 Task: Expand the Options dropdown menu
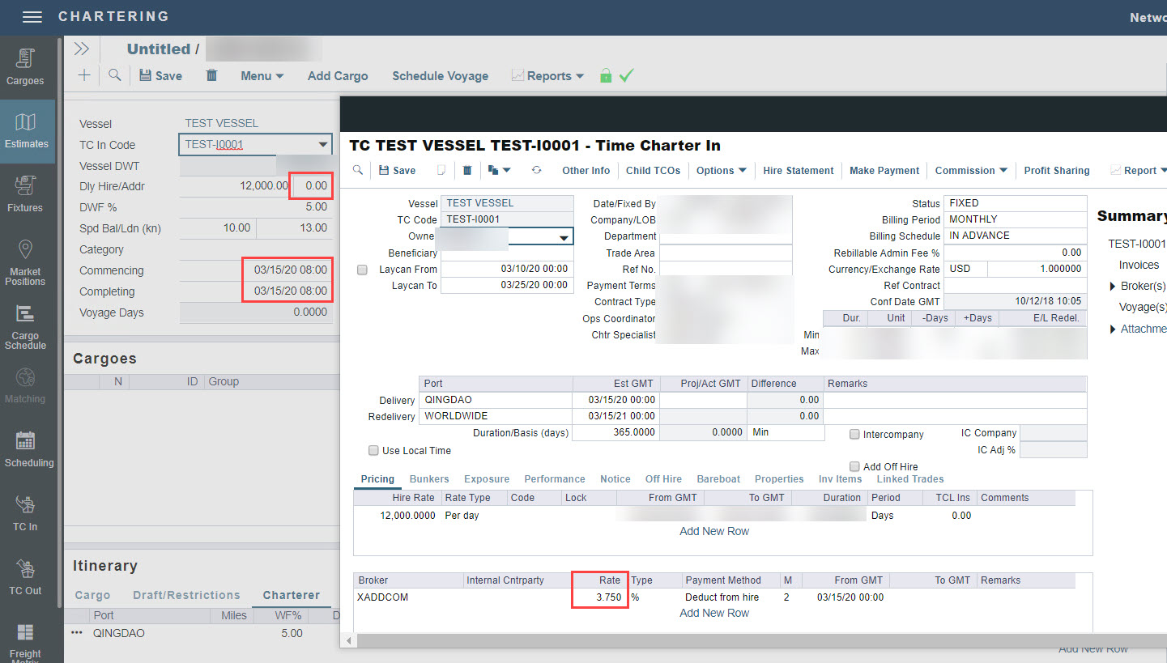click(x=721, y=171)
